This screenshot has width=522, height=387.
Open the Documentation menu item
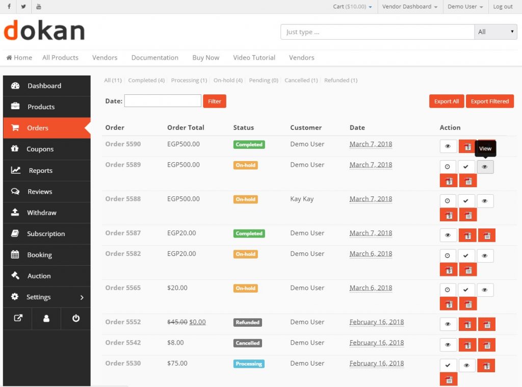tap(154, 58)
